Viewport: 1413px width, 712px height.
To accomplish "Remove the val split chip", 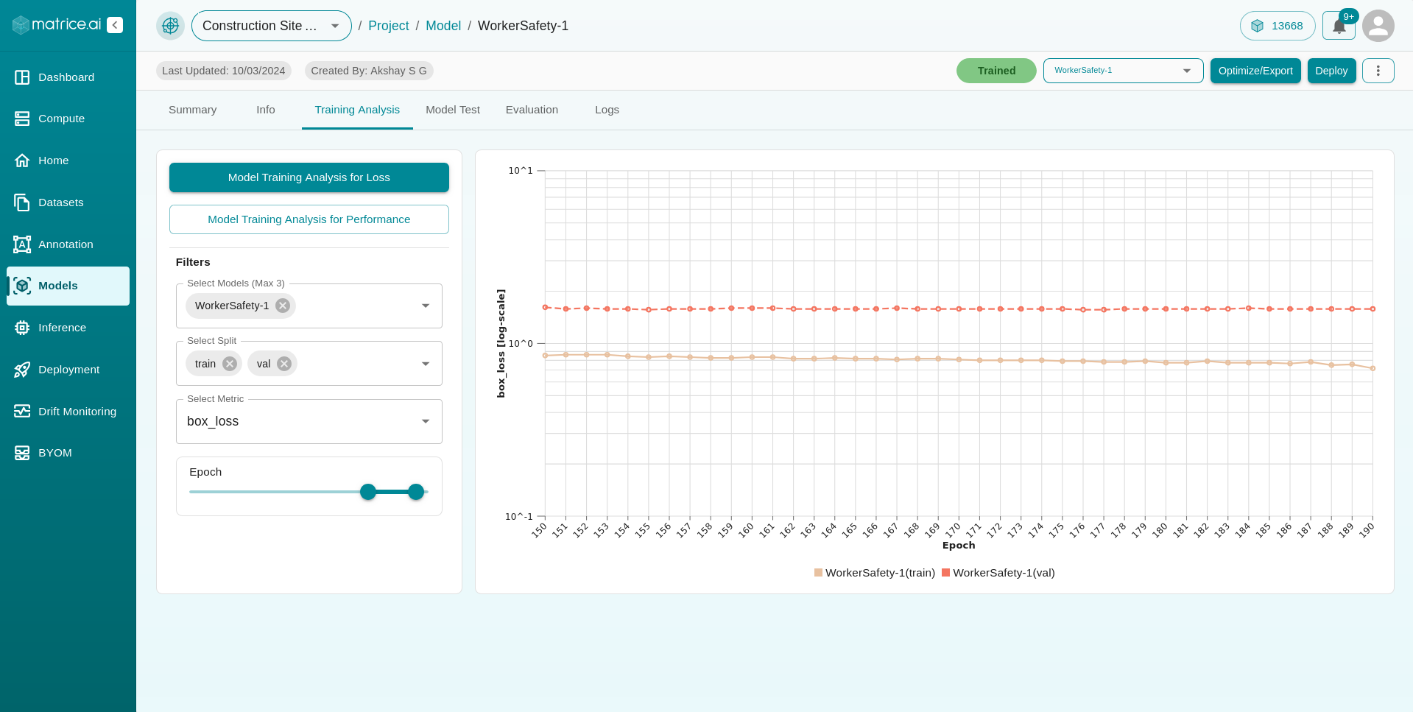I will pyautogui.click(x=284, y=364).
